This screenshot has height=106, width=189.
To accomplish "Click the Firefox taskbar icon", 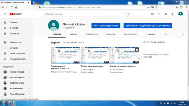I will pos(12,103).
